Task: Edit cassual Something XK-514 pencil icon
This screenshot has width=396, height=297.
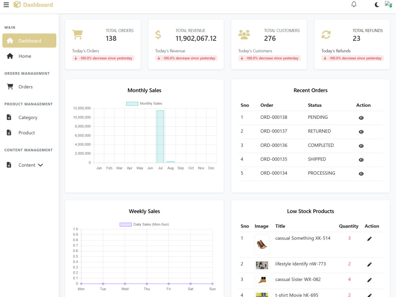Action: [369, 239]
